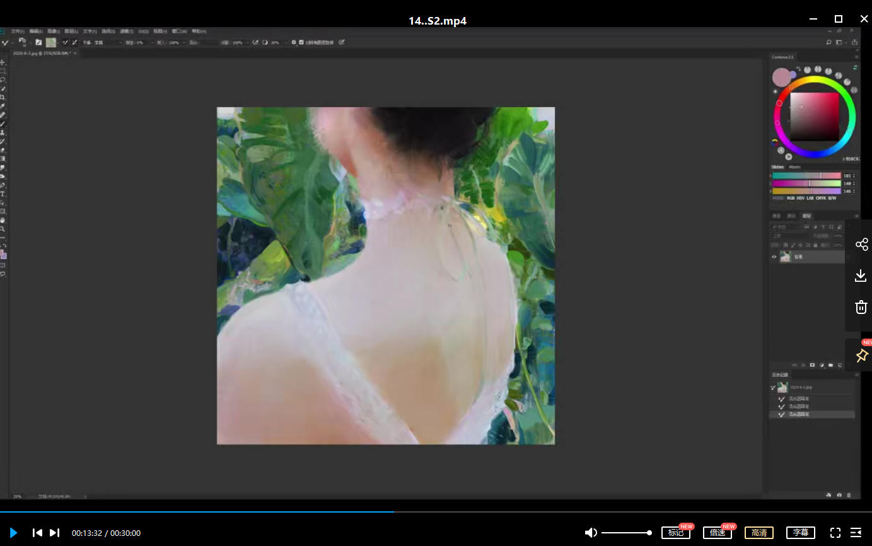This screenshot has height=546, width=872.
Task: Skip to the next video
Action: [x=55, y=533]
